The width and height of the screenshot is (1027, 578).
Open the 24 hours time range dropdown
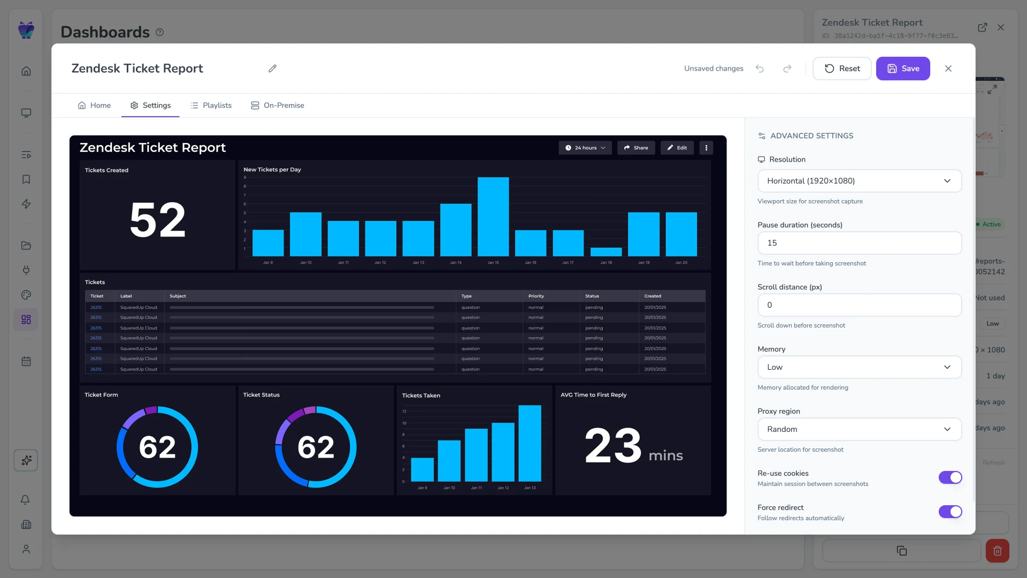(585, 148)
